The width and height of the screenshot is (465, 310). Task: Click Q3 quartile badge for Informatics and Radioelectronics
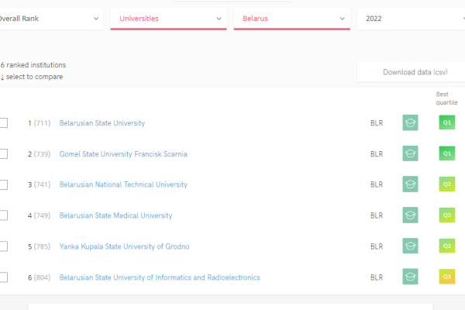446,277
